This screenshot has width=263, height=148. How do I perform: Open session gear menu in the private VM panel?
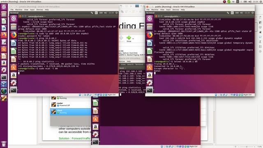click(x=117, y=13)
